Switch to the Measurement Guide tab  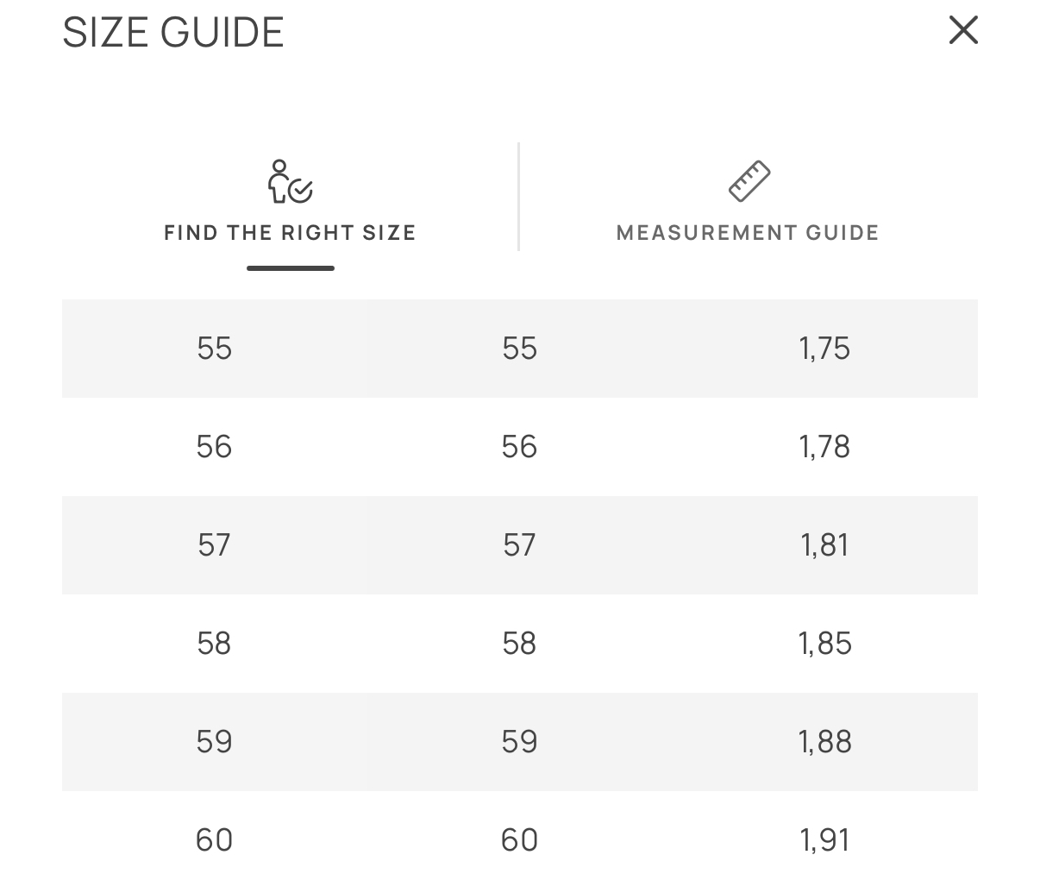point(748,232)
